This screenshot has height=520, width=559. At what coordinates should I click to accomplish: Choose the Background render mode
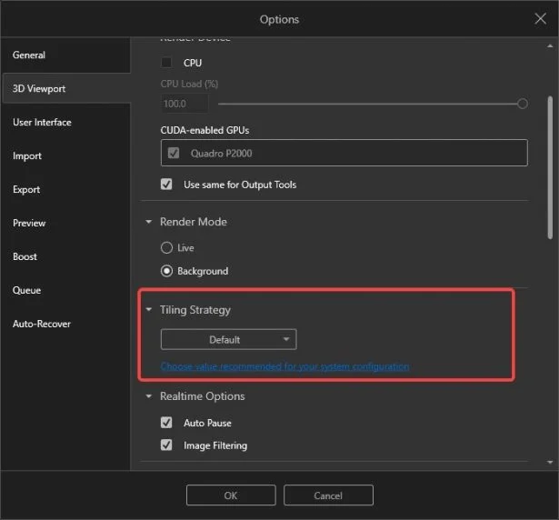tap(166, 271)
